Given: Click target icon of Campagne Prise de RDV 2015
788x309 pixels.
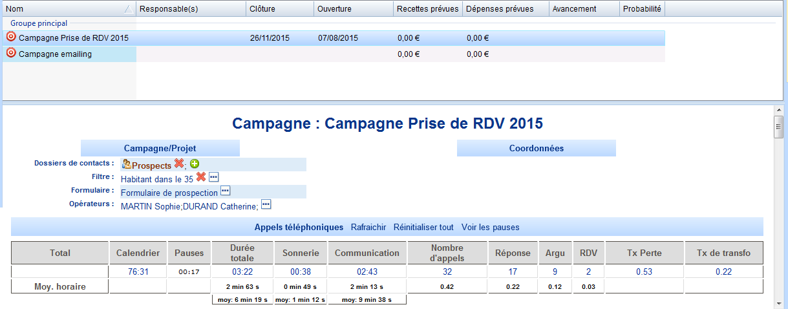Looking at the screenshot, I should (x=11, y=37).
